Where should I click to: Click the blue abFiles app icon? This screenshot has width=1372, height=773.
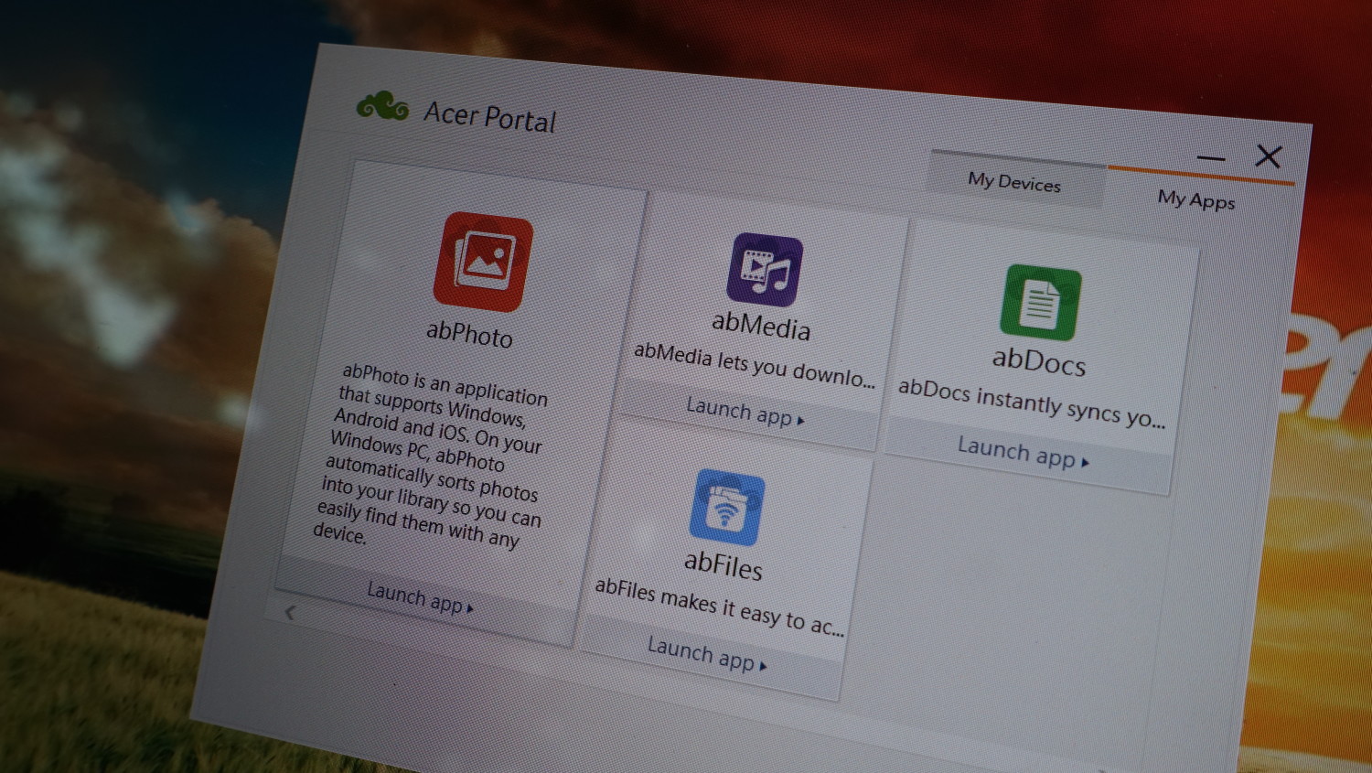click(x=727, y=508)
